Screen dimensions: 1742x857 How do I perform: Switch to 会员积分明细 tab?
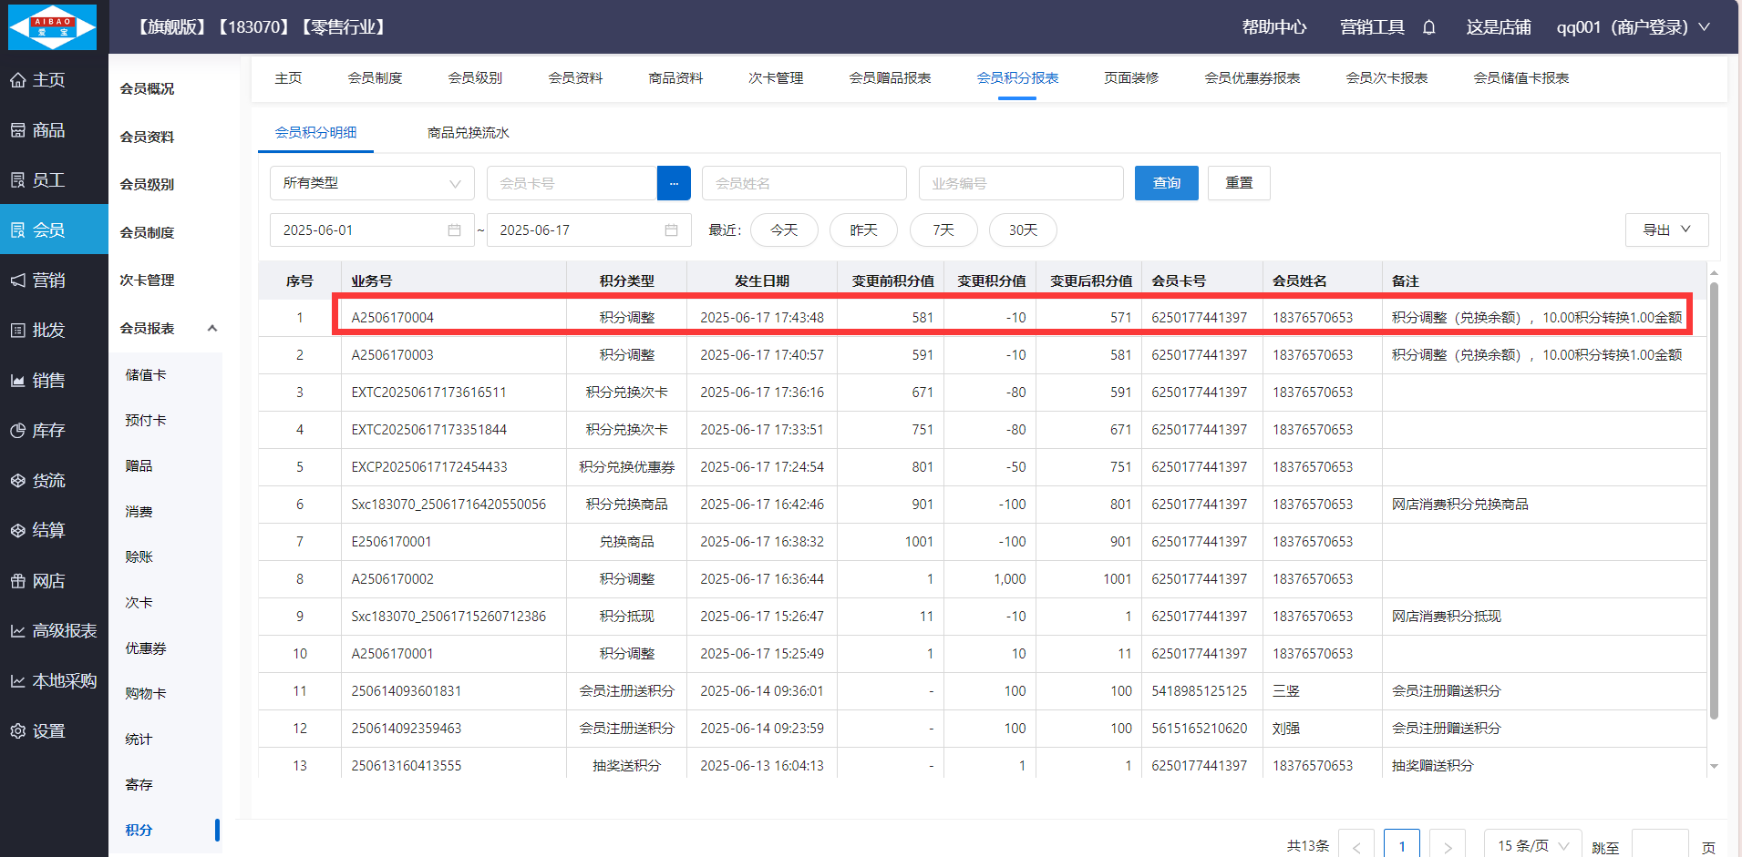pyautogui.click(x=315, y=133)
